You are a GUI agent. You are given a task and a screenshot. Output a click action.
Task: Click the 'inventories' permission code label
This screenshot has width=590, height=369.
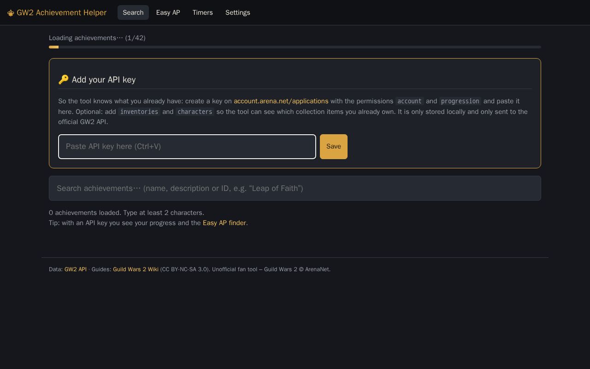click(x=139, y=112)
